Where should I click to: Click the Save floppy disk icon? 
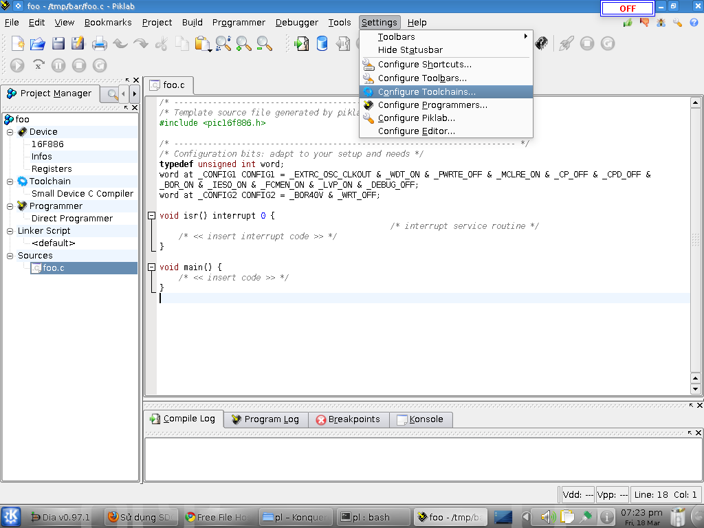point(58,44)
